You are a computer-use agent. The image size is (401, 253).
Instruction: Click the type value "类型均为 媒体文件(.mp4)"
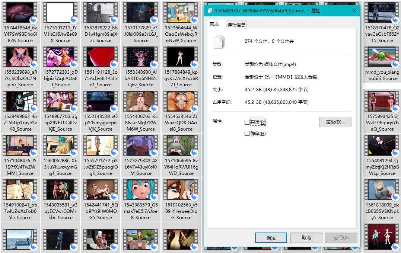point(270,64)
